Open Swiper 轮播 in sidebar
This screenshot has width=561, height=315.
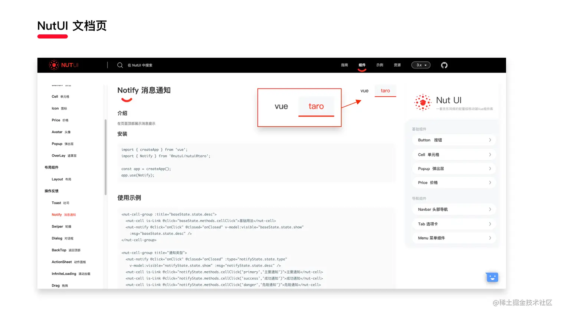tap(62, 227)
